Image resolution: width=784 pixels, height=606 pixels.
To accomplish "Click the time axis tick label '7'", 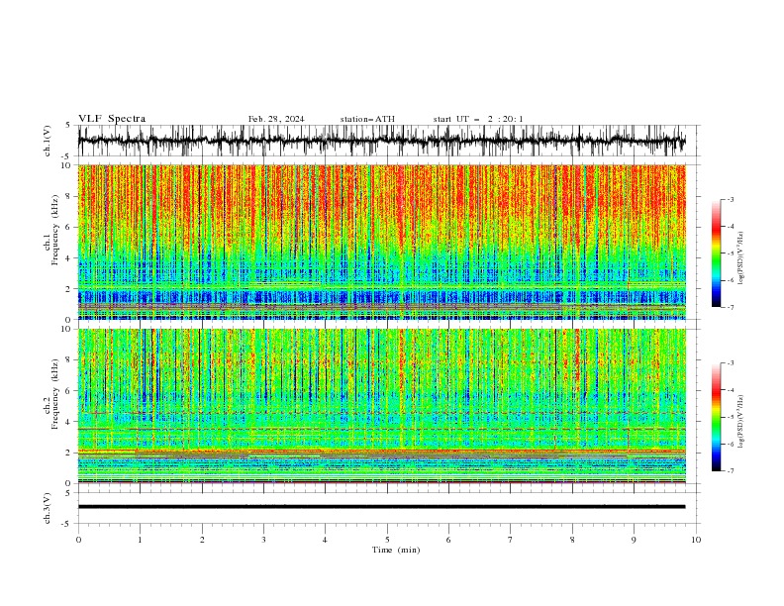I will (511, 540).
